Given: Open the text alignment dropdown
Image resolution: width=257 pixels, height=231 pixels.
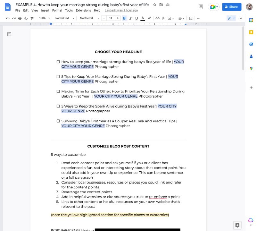Looking at the screenshot, I should 181,18.
